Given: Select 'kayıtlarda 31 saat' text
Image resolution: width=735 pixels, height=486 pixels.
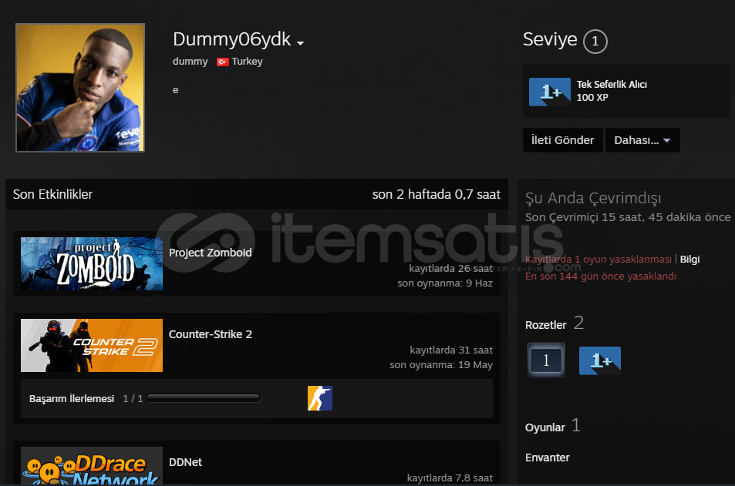Looking at the screenshot, I should pyautogui.click(x=451, y=350).
